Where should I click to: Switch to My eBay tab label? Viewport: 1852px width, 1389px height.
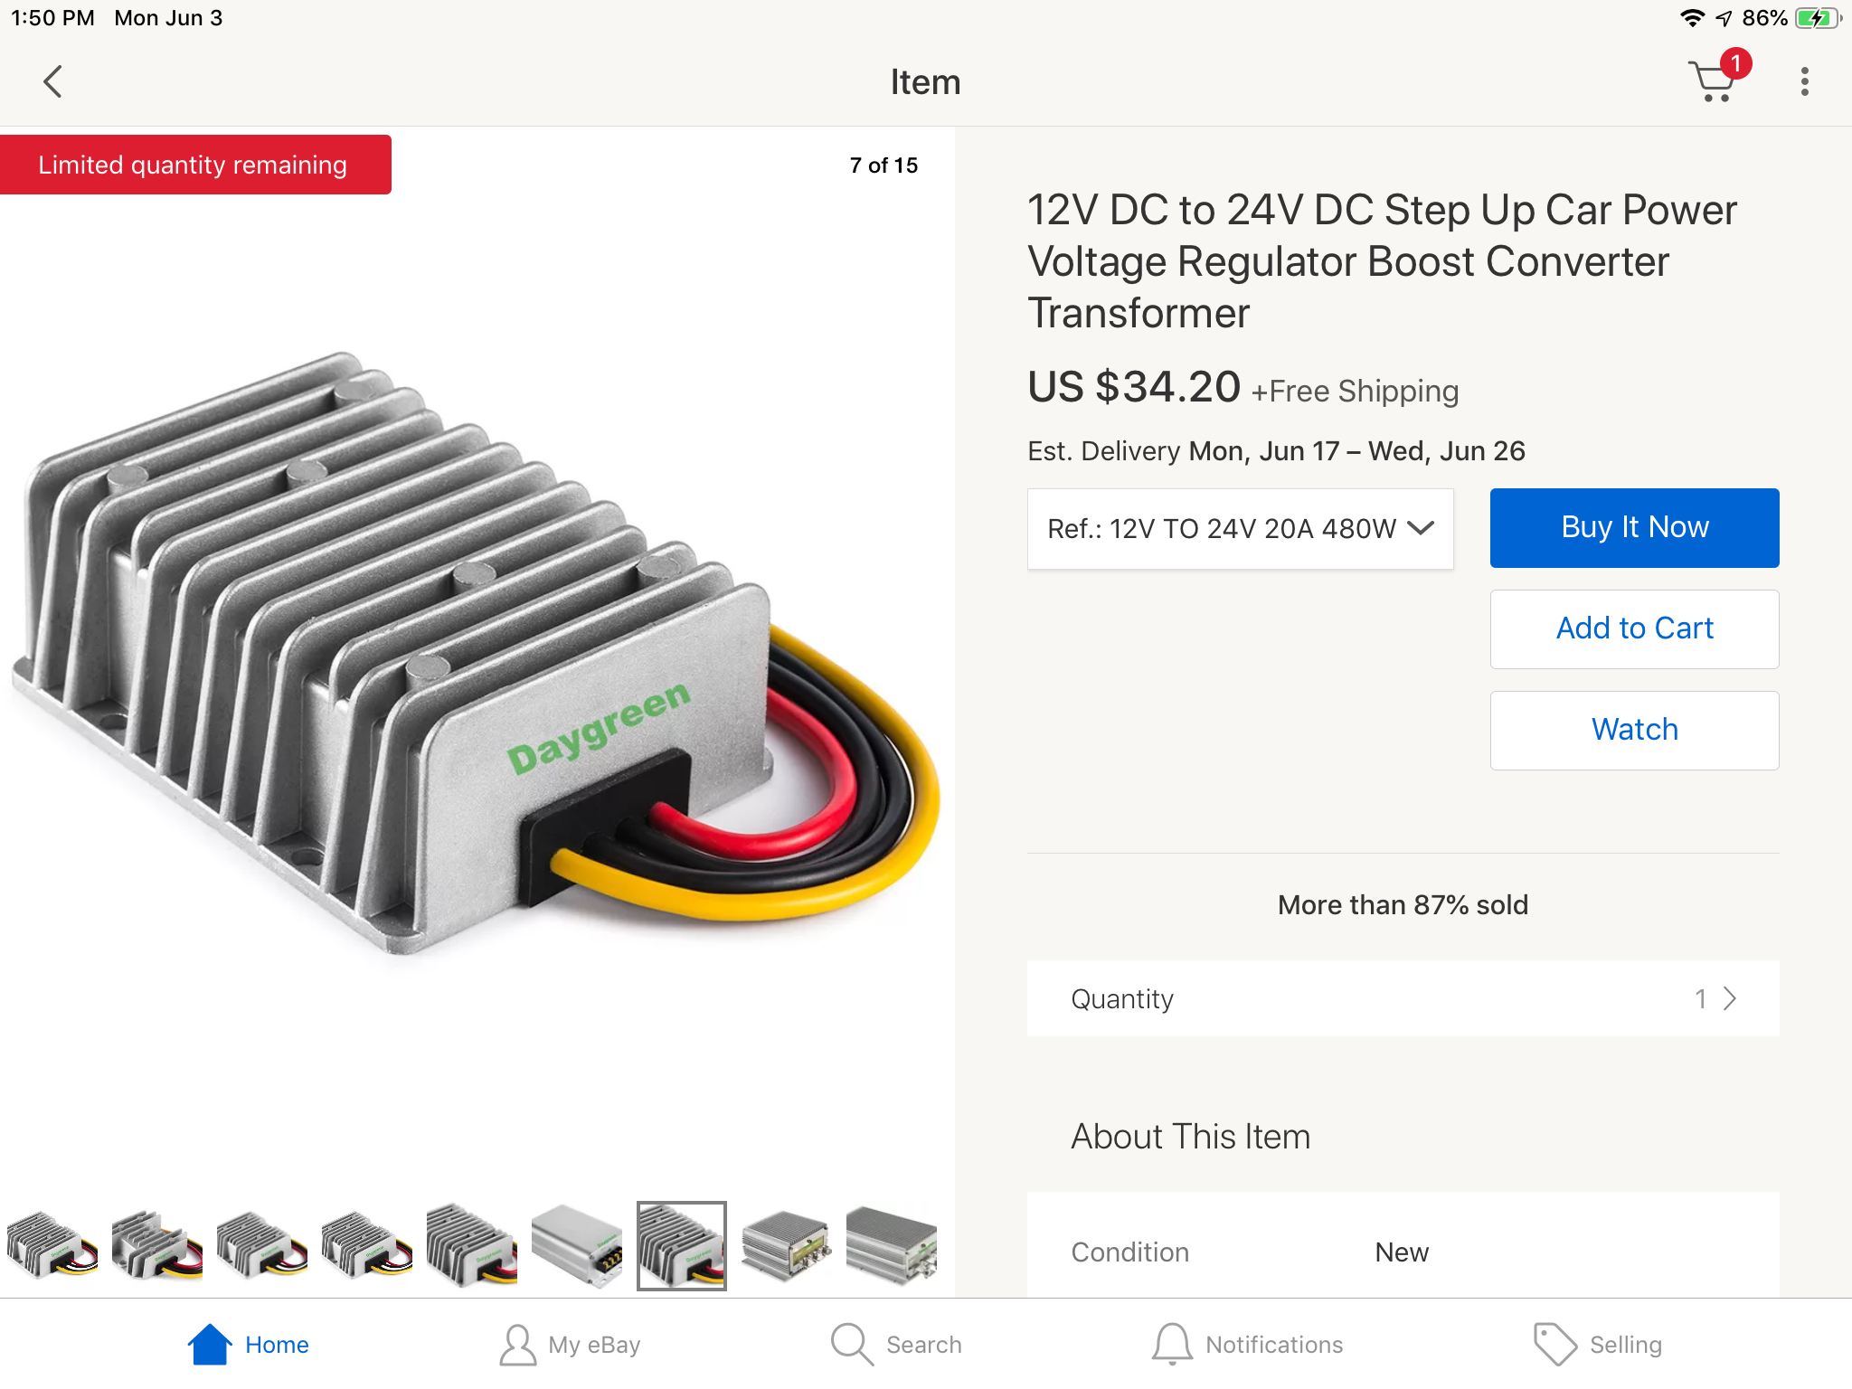click(594, 1345)
